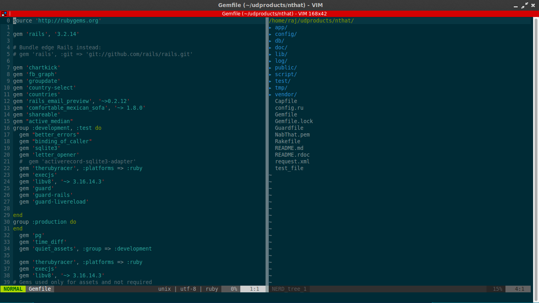Click the gem 'guard-livereload' line

click(x=54, y=202)
